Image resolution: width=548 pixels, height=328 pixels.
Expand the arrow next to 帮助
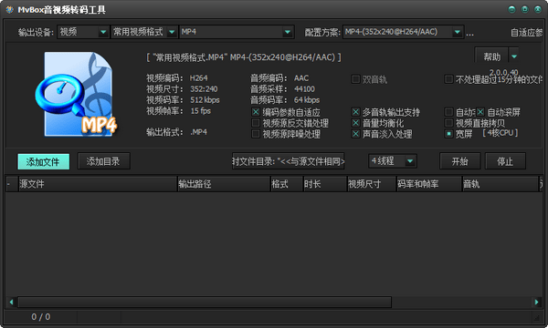pos(513,56)
